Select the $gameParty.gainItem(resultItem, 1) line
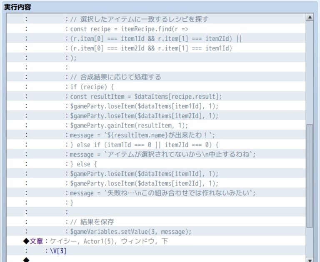 pos(129,125)
